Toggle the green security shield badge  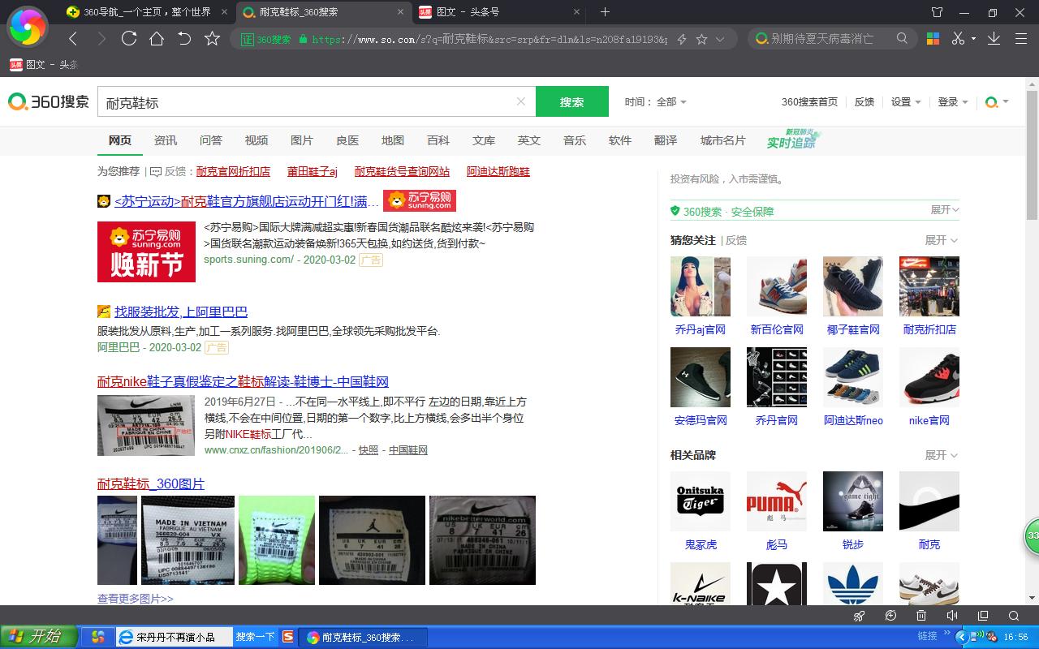click(675, 210)
